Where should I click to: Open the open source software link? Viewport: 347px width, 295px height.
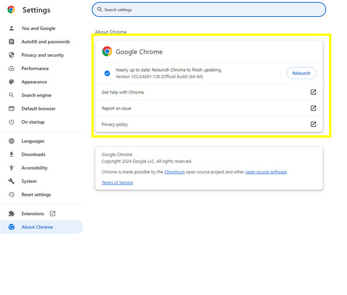pyautogui.click(x=266, y=172)
